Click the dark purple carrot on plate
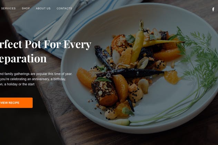The width and height of the screenshot is (218, 145). (130, 73)
